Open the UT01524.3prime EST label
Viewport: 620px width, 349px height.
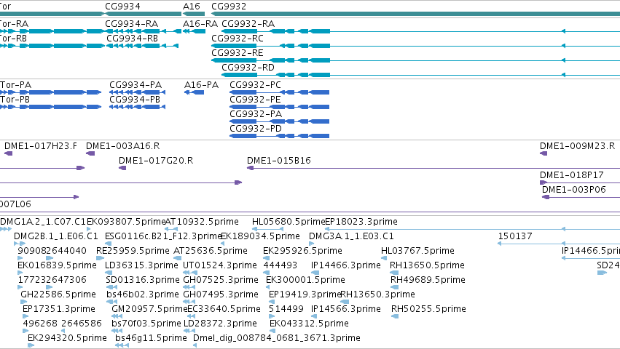click(x=220, y=265)
